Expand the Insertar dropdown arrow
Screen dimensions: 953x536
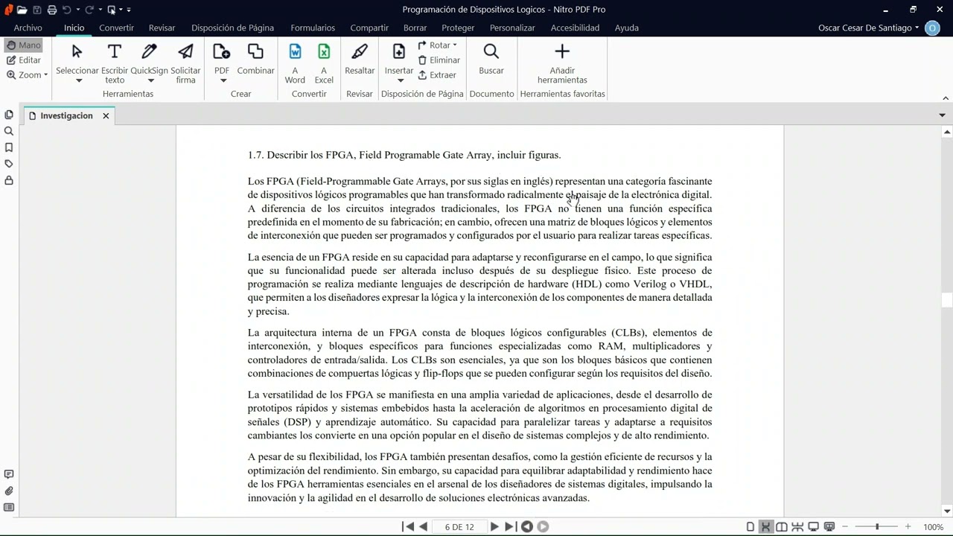(x=400, y=80)
